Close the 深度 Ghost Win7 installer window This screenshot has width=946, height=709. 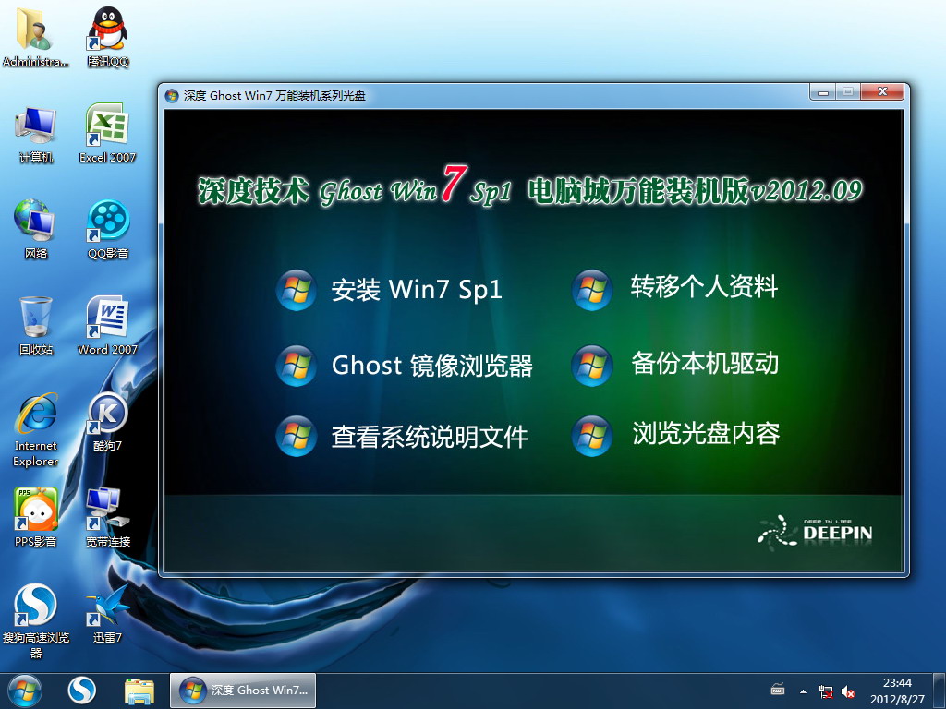(x=882, y=92)
